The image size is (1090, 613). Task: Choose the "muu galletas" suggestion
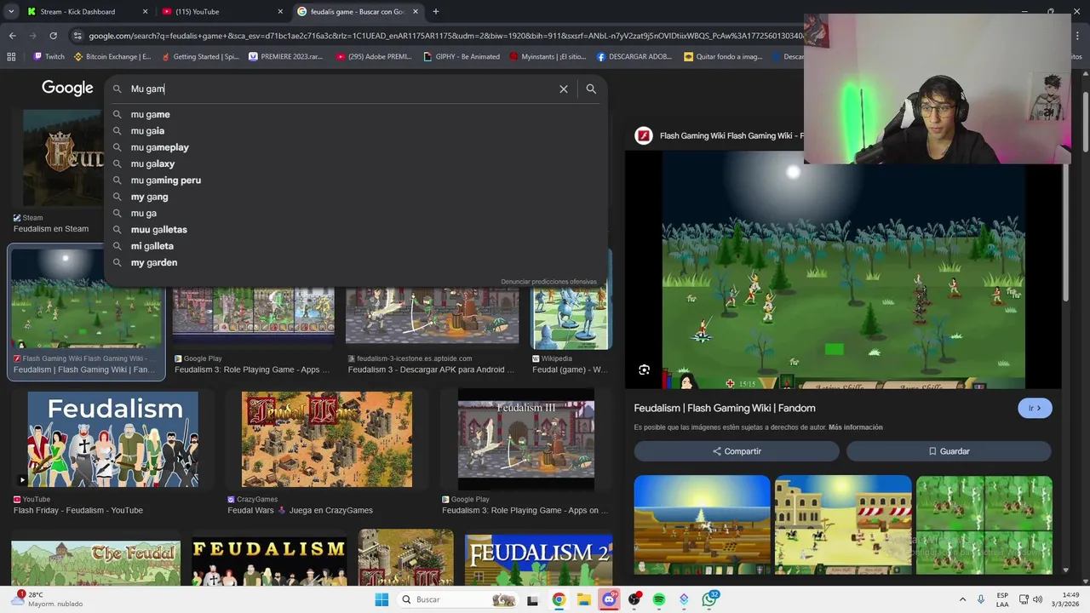tap(356, 230)
